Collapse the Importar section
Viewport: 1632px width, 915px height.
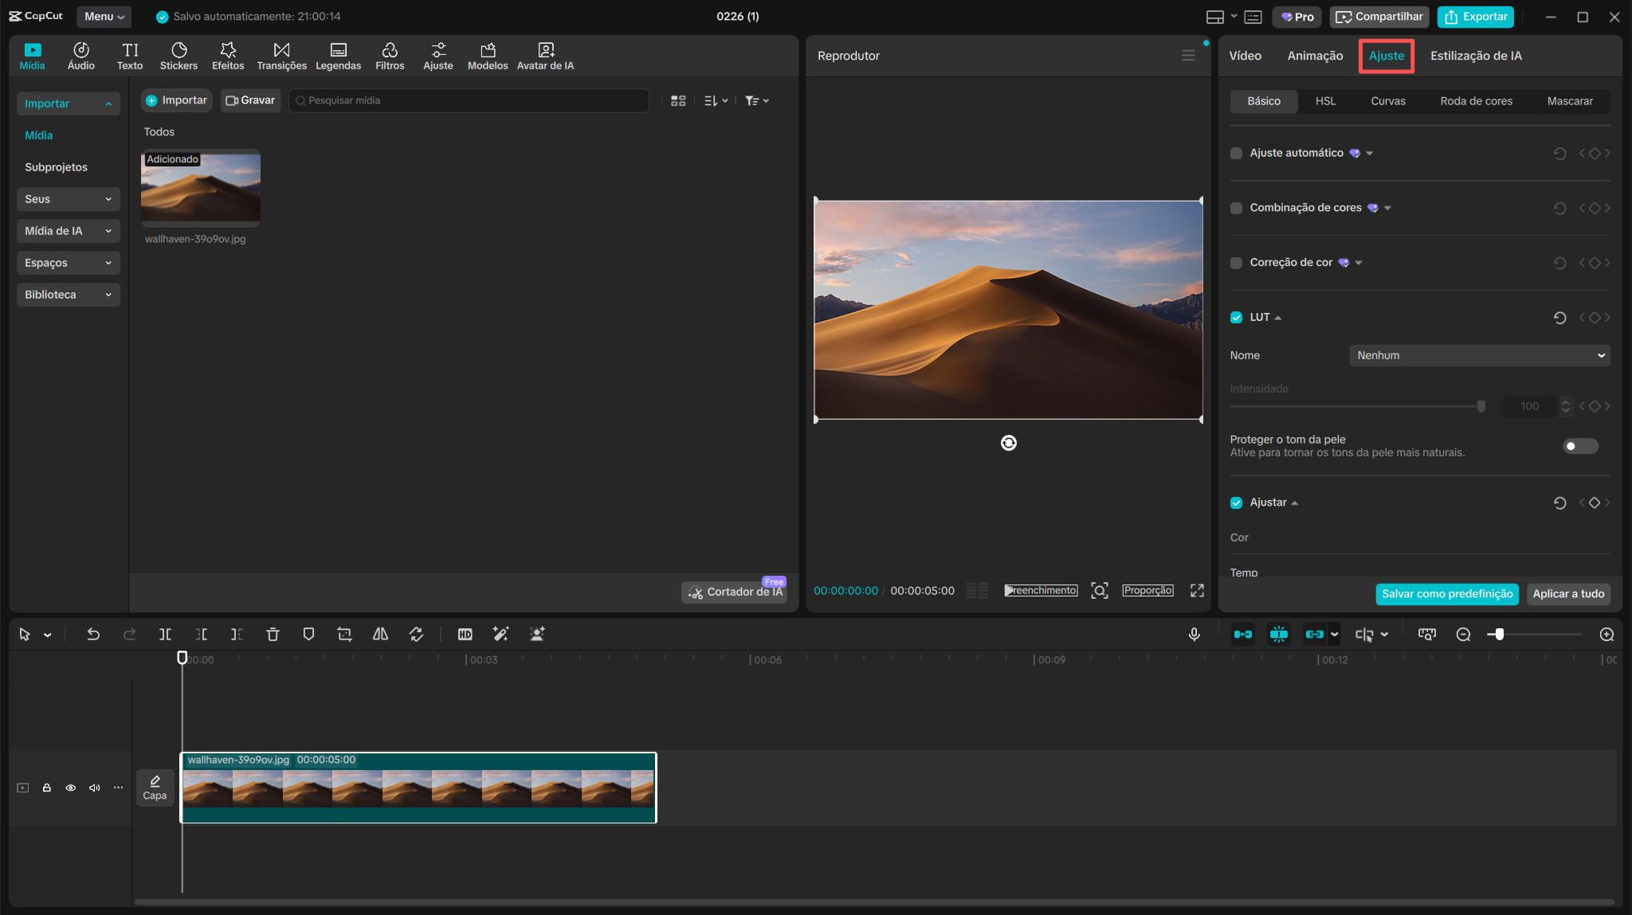coord(69,103)
